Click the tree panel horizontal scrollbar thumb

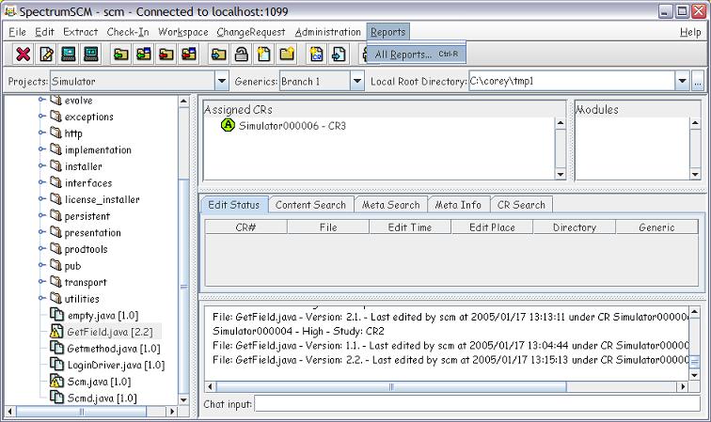tap(82, 411)
